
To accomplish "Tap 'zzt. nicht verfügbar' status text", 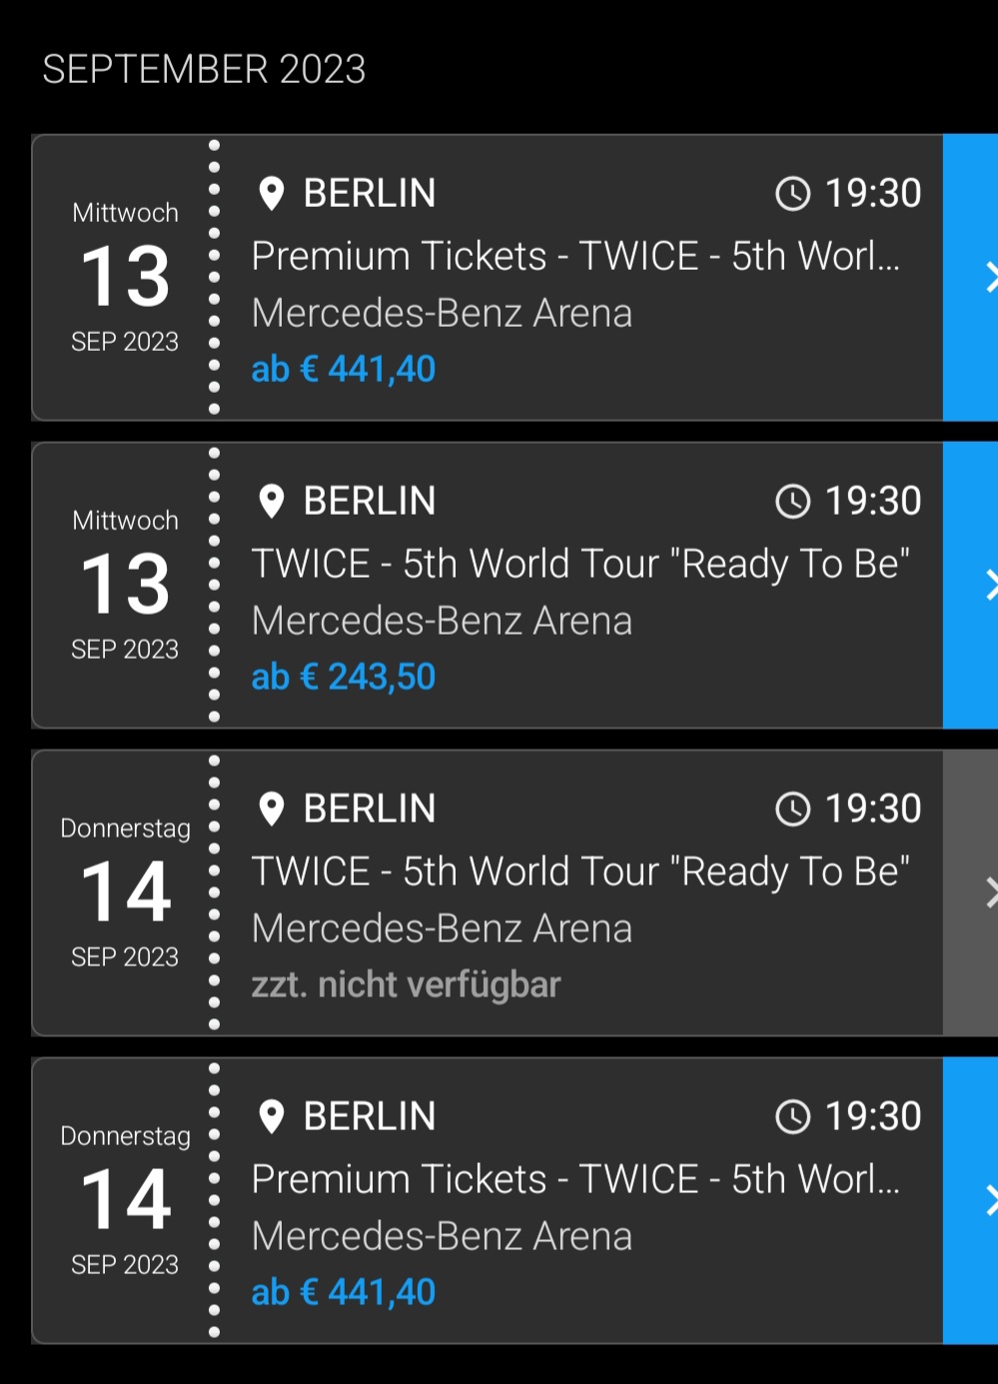I will point(406,985).
